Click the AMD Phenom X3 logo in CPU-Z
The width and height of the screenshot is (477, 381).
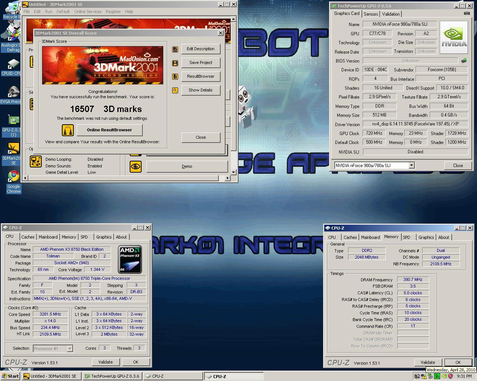click(x=130, y=259)
